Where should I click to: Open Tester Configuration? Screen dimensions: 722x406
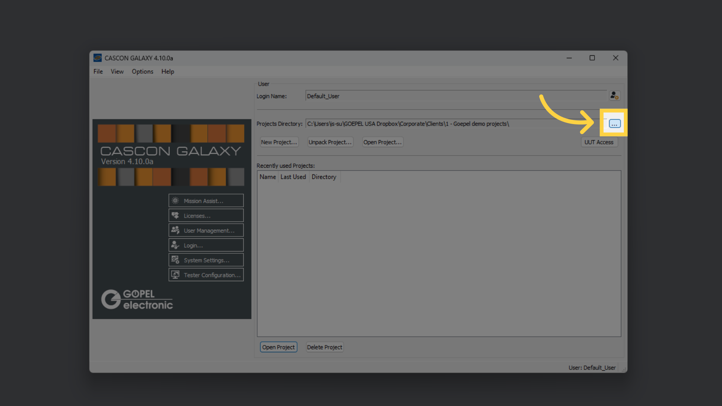coord(206,275)
